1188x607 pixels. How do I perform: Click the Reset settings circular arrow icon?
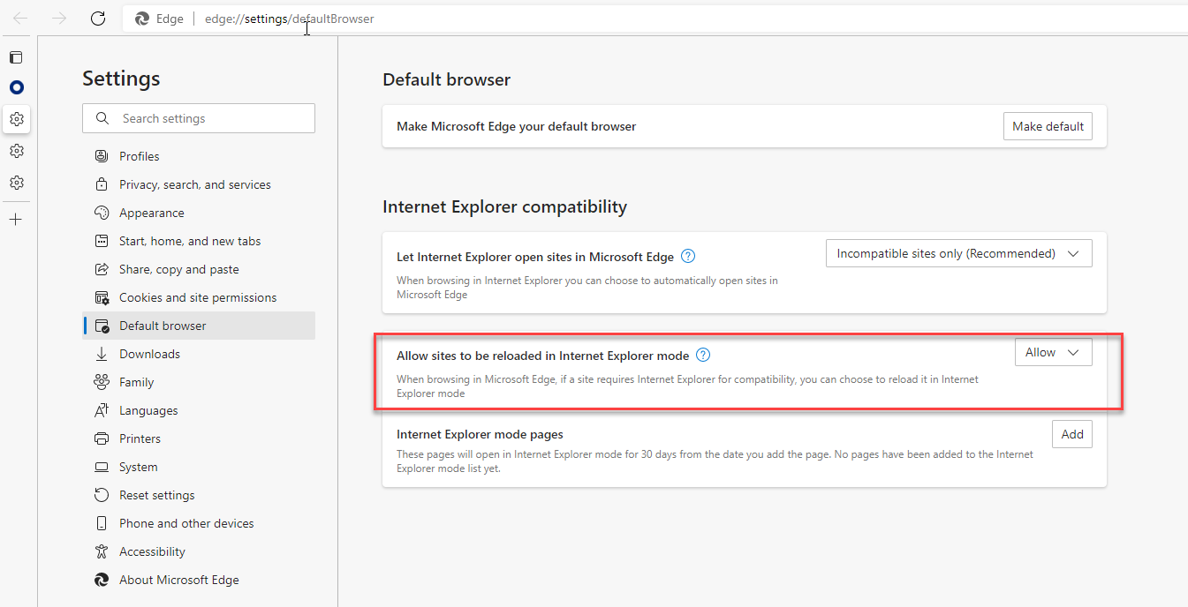[102, 495]
